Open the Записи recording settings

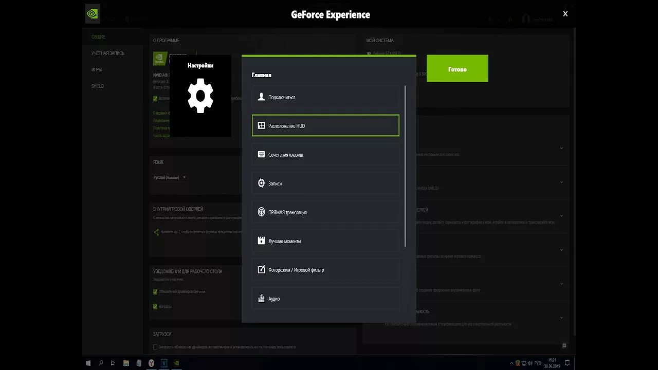click(325, 183)
